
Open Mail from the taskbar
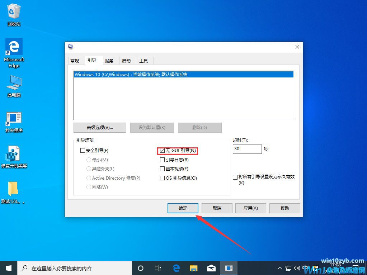pos(211,268)
